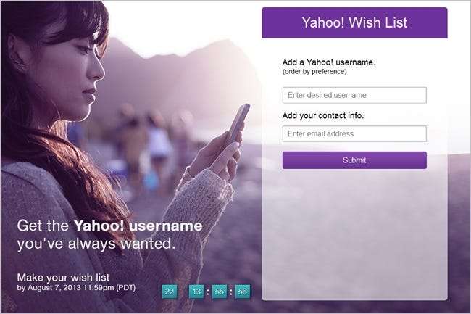Click the bold "Yahoo! username" headline text
Screen dimensions: 471x314
tap(138, 226)
